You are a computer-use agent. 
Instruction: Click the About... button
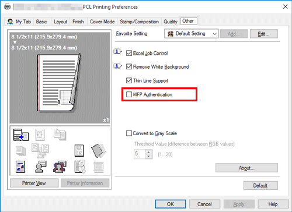[x=246, y=168]
